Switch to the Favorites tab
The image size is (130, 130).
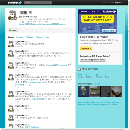[x=20, y=37]
